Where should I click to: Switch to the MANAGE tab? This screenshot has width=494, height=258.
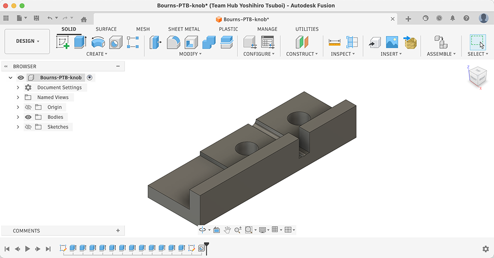point(267,29)
